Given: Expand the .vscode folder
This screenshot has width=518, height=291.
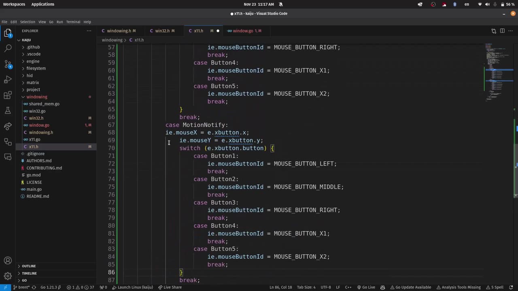Looking at the screenshot, I should [x=57, y=54].
